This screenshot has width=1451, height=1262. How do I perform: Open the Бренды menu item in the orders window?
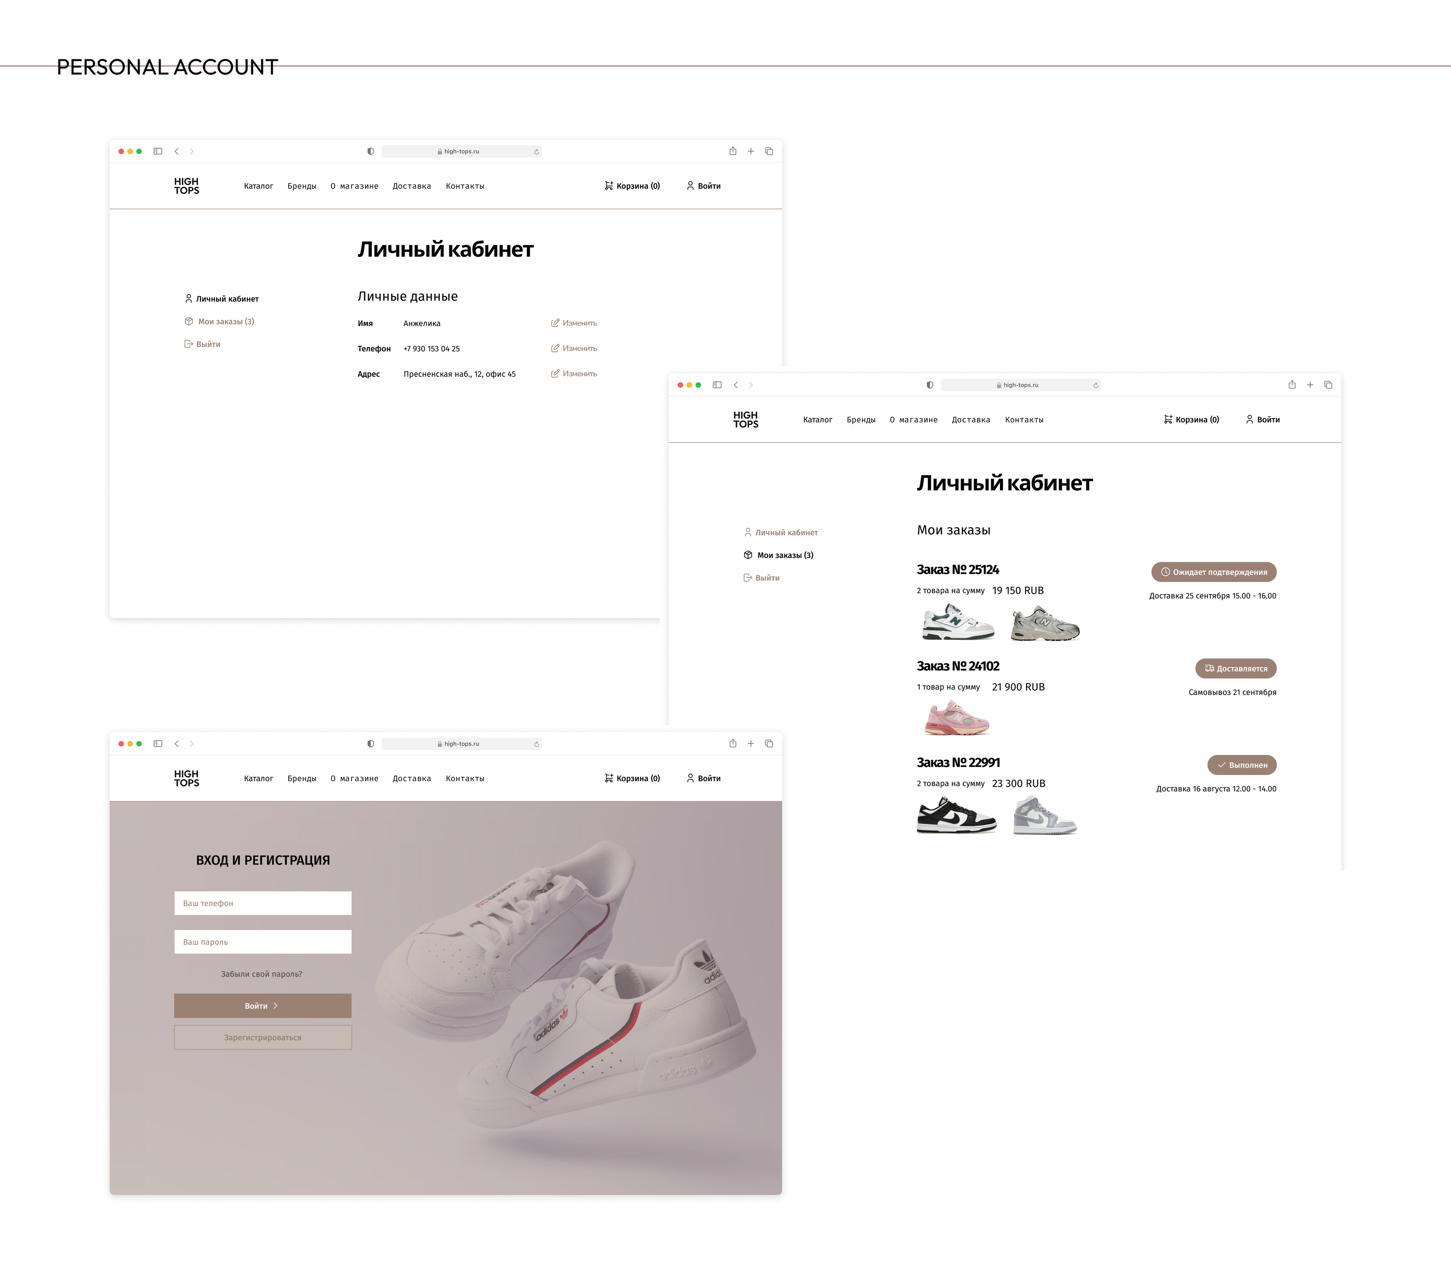coord(861,420)
